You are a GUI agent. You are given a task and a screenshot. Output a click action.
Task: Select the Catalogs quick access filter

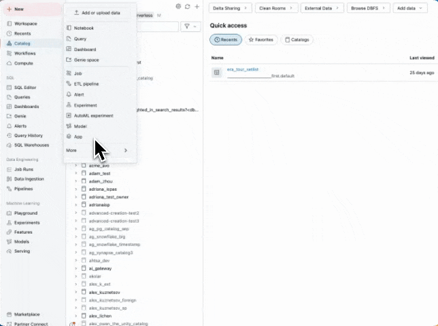[x=297, y=39]
